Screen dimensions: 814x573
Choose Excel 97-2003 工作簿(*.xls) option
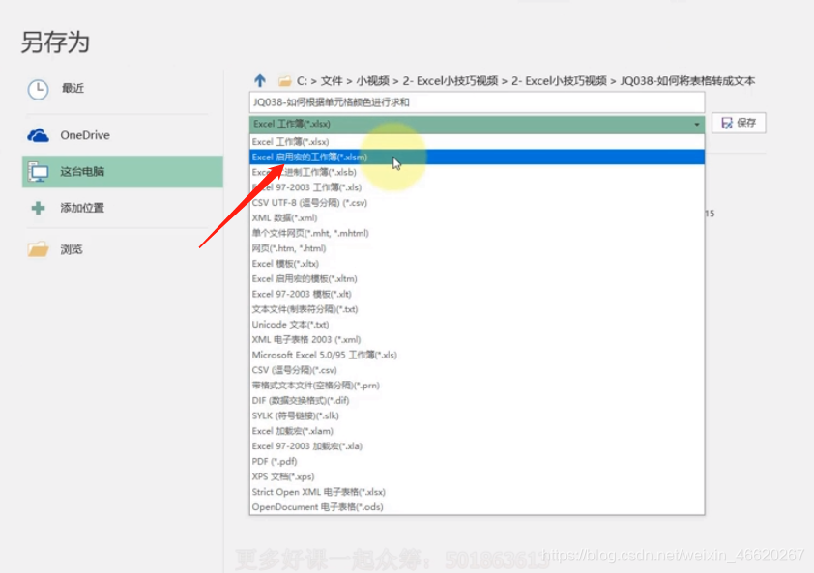[x=477, y=187]
